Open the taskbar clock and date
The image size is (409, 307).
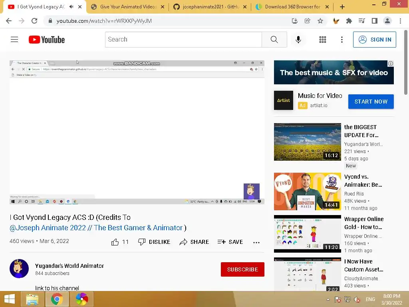click(x=391, y=299)
